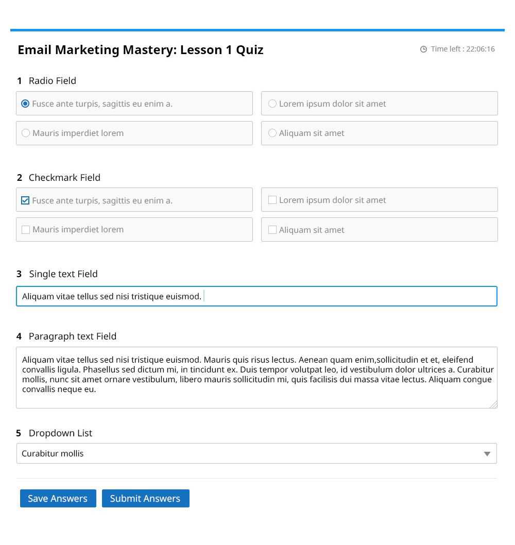Tick the 'Aliquam sit amet' checkbox
Viewport: 515px width, 545px height.
[x=272, y=230]
